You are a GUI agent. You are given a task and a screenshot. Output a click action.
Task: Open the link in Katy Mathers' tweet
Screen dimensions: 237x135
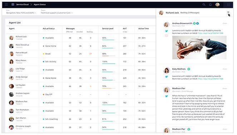click(x=211, y=79)
